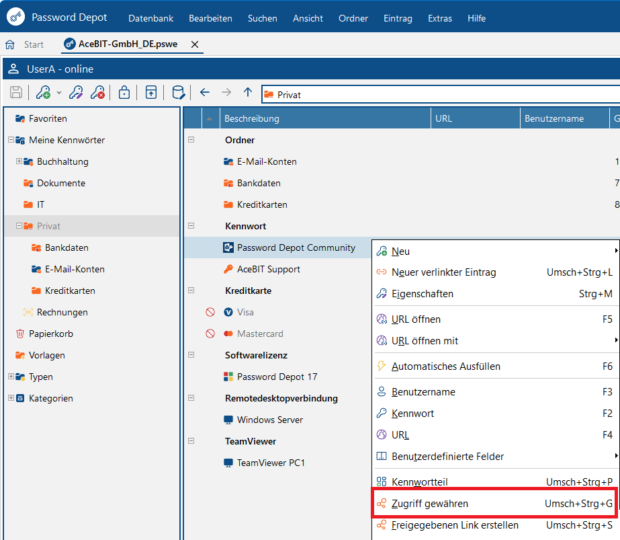
Task: Click the Password Depot logo icon
Action: click(16, 17)
